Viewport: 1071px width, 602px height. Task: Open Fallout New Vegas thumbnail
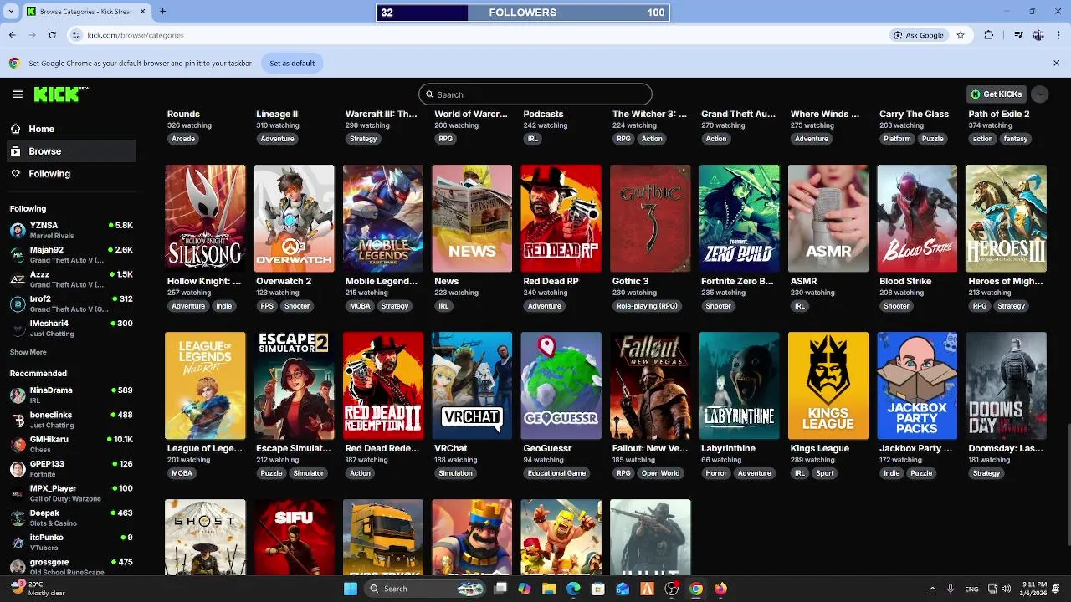coord(650,385)
